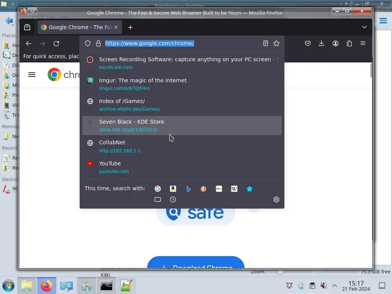Open Firefox View tab overview icon
392x294 pixels.
[27, 27]
